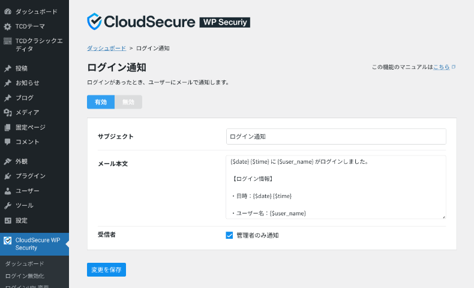This screenshot has width=474, height=288.
Task: Click the CloudSecure shield icon in sidebar
Action: coord(8,241)
